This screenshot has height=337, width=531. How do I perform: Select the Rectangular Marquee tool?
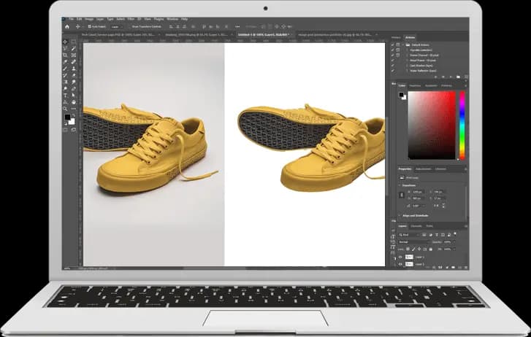click(74, 42)
